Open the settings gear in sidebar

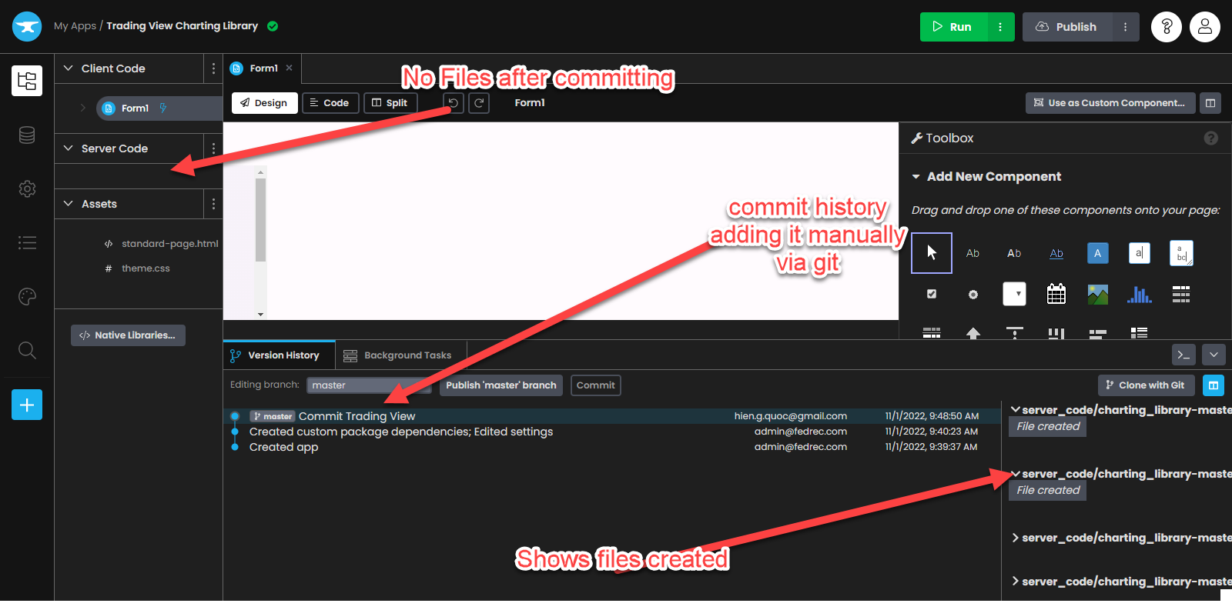click(x=27, y=189)
